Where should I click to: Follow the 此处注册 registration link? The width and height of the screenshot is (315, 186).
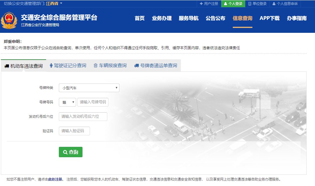55,179
